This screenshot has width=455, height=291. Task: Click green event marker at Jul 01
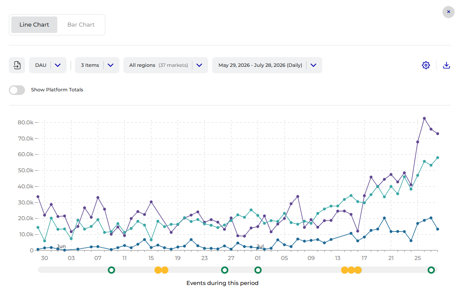(x=258, y=270)
